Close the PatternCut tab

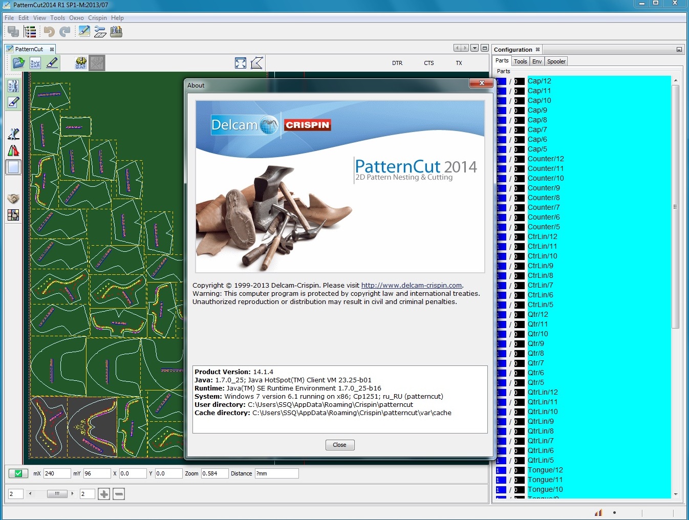(52, 49)
